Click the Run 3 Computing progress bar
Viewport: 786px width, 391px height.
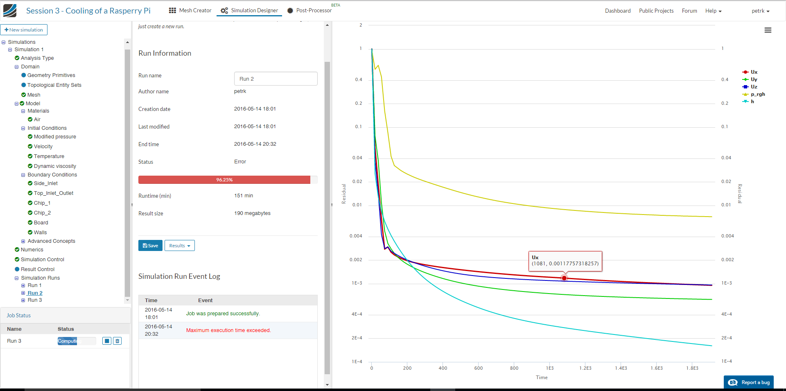tap(77, 341)
